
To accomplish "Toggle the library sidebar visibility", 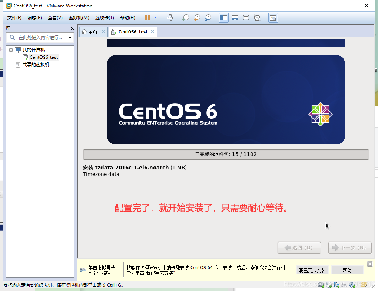I will coord(224,17).
